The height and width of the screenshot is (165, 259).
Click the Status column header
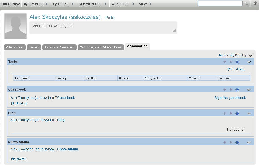[130, 78]
